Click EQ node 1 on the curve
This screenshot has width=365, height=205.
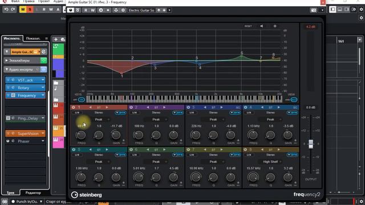pyautogui.click(x=121, y=73)
